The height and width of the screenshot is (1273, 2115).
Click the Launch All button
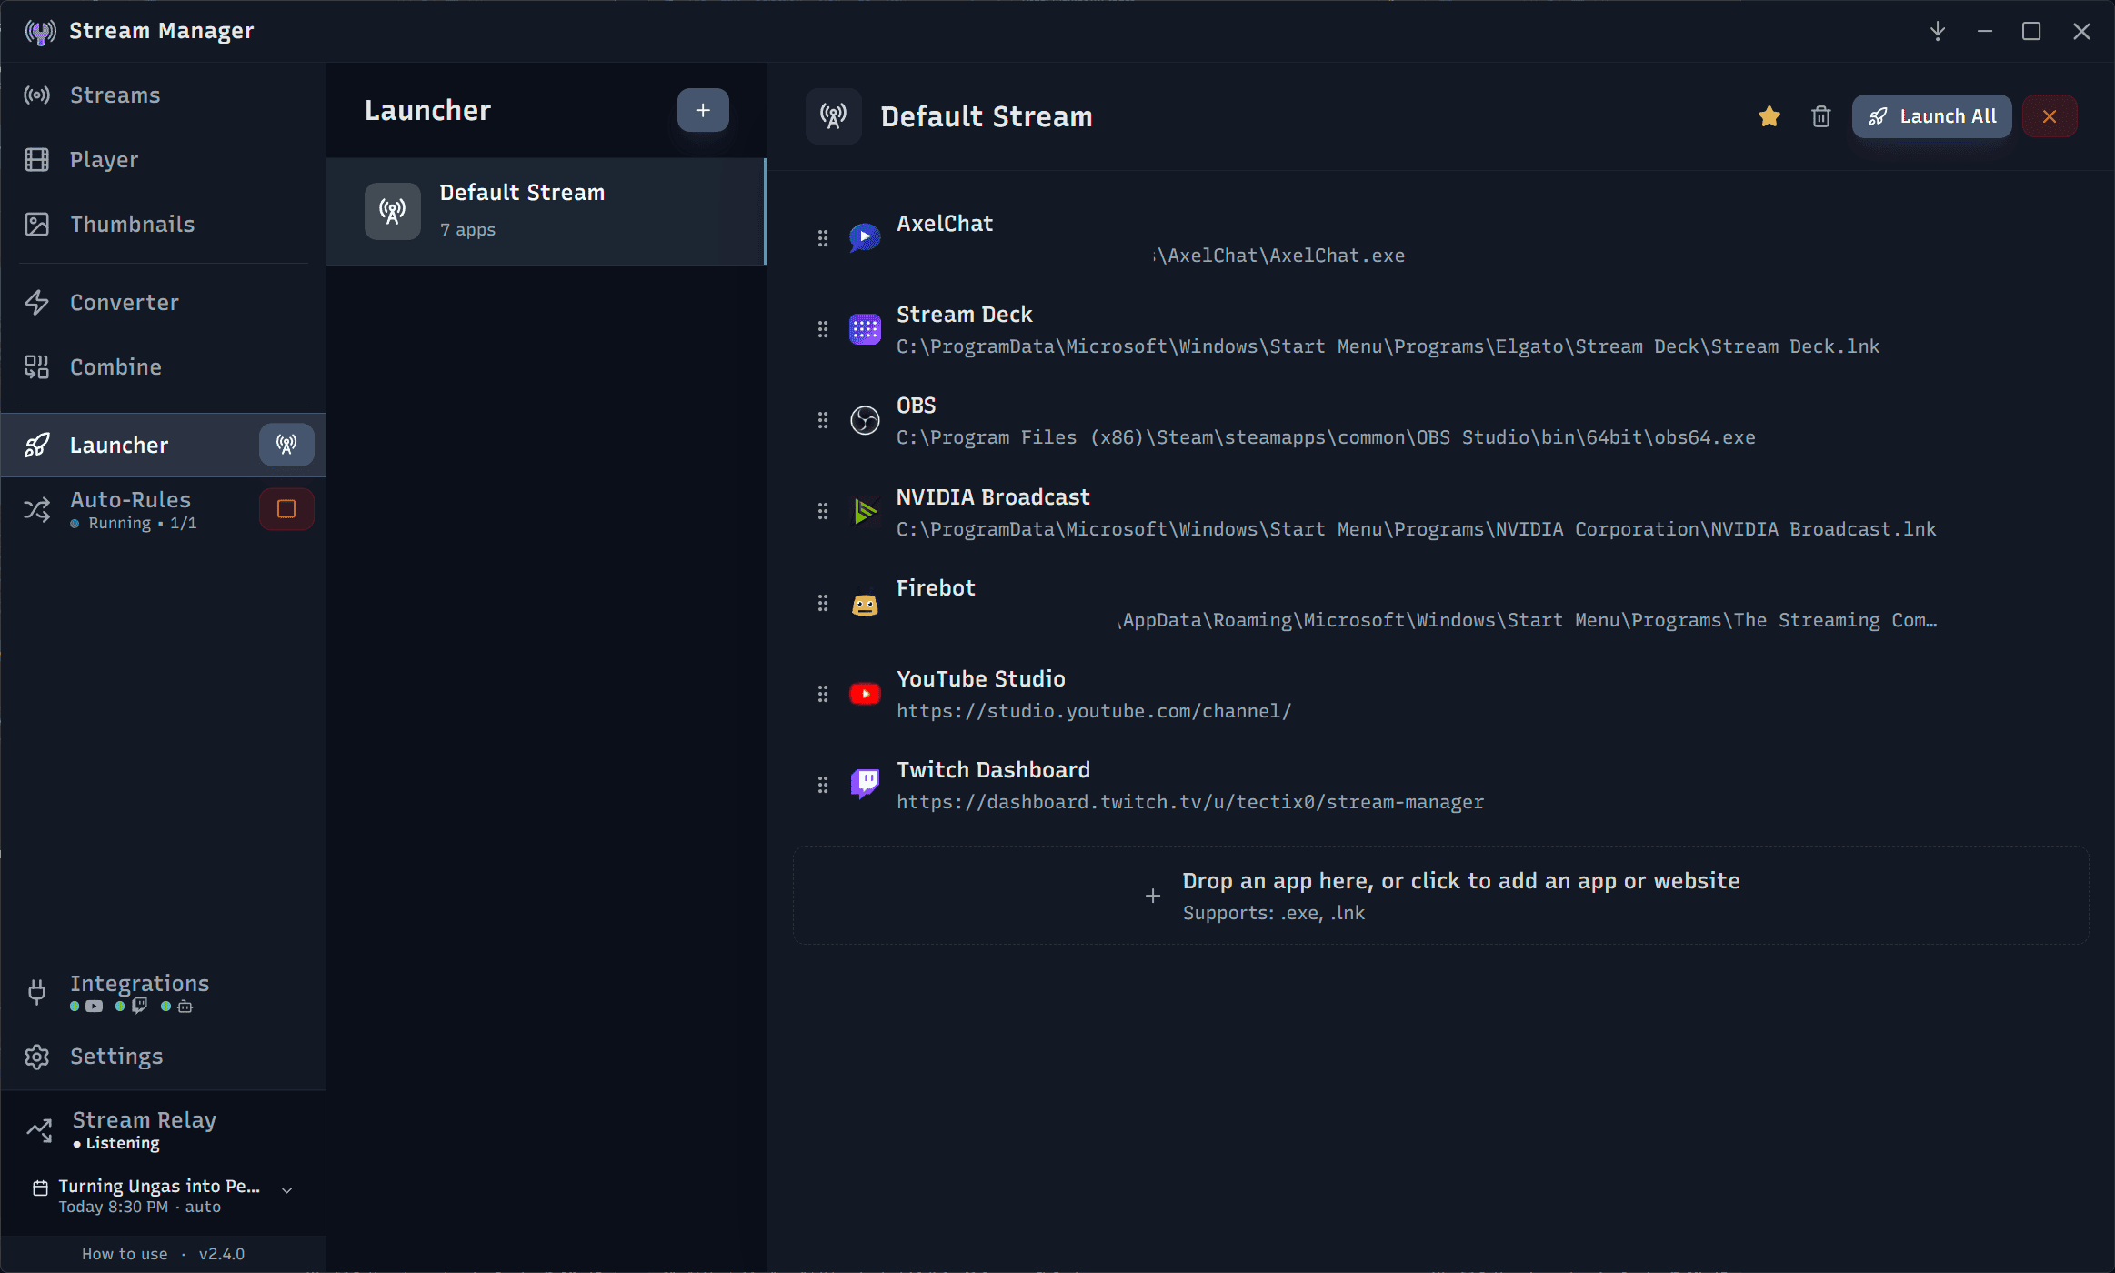pos(1931,116)
